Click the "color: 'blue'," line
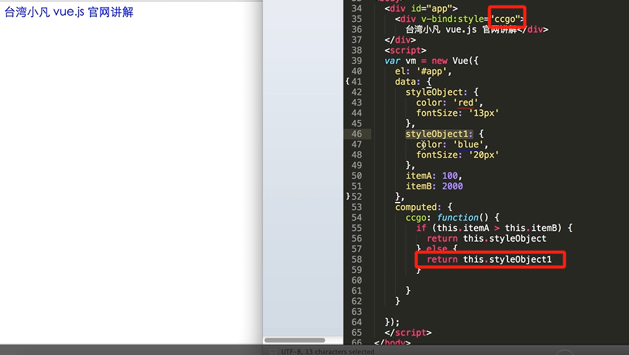The height and width of the screenshot is (355, 629). click(452, 144)
